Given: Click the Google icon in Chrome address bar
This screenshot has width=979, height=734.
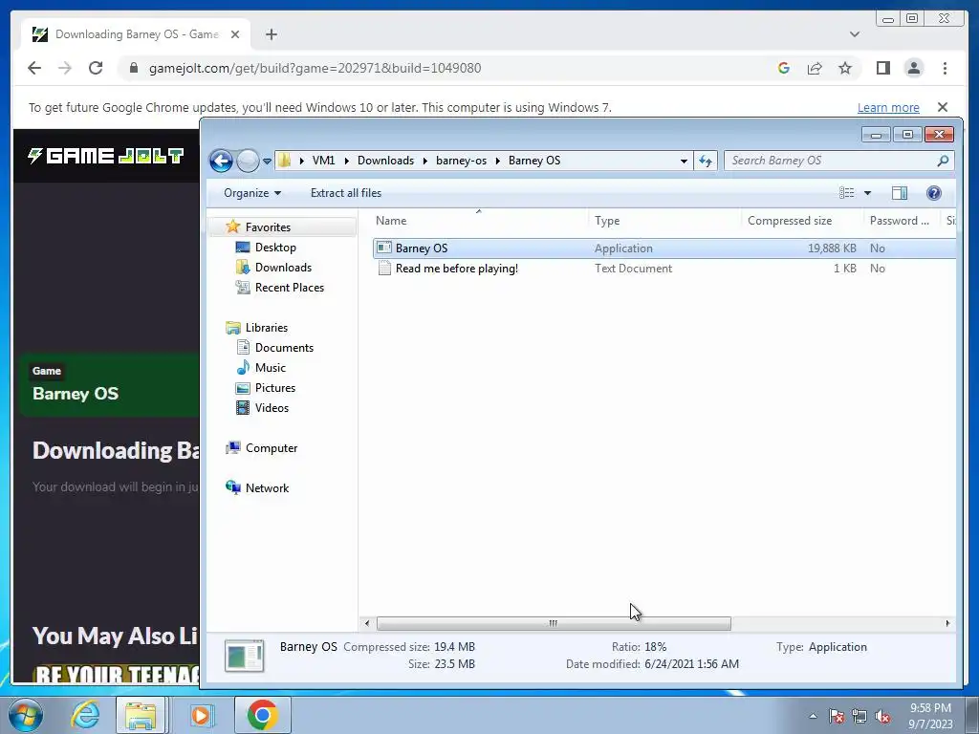Looking at the screenshot, I should tap(784, 68).
